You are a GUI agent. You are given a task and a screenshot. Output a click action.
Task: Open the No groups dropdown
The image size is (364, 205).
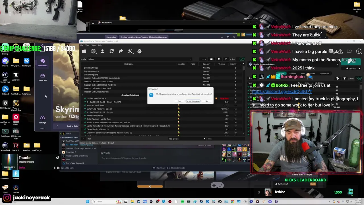click(187, 139)
